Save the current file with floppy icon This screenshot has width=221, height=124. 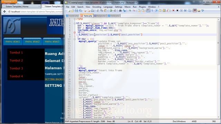pos(76,11)
